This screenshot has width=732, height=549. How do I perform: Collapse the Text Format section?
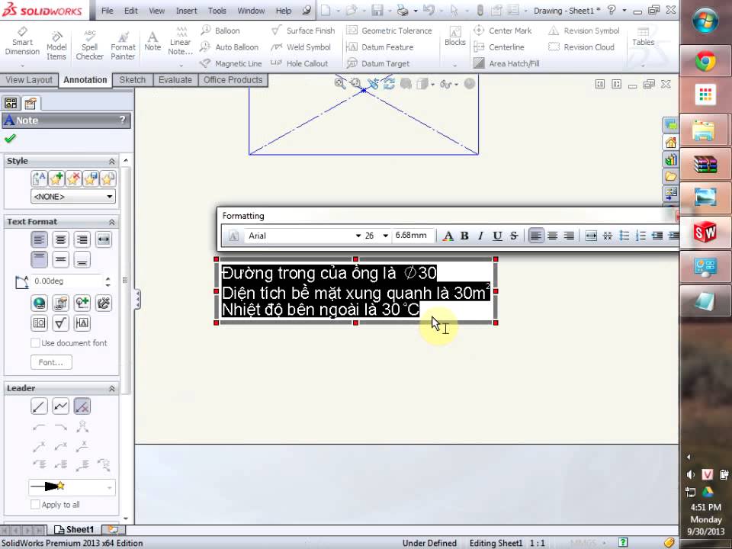(x=112, y=222)
